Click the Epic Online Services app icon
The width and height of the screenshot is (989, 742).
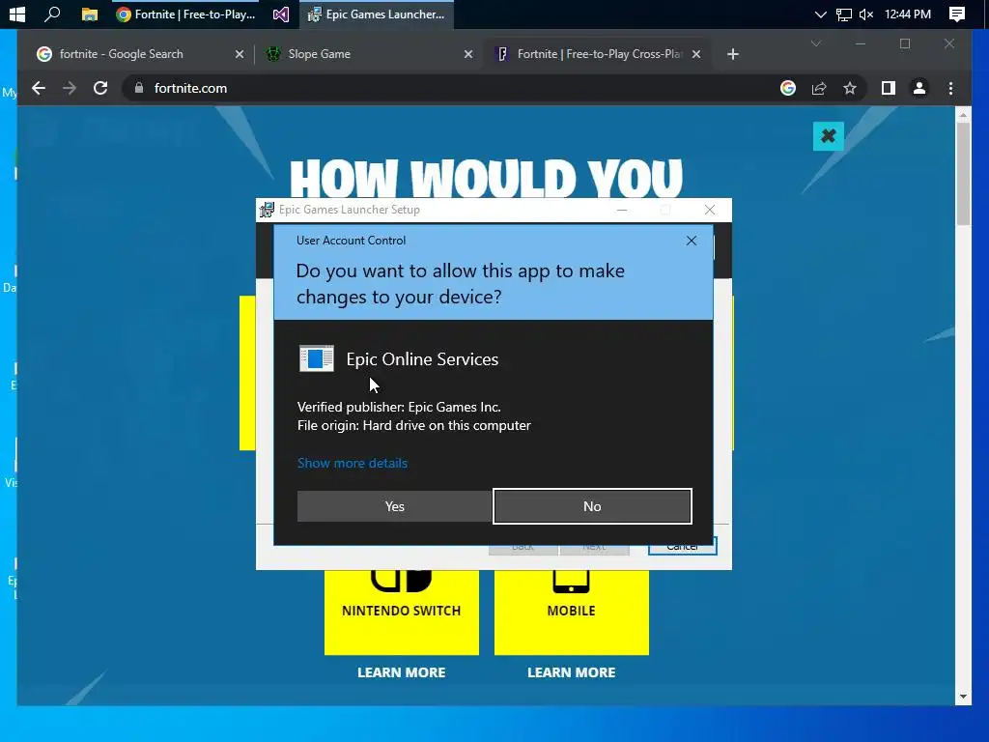317,359
